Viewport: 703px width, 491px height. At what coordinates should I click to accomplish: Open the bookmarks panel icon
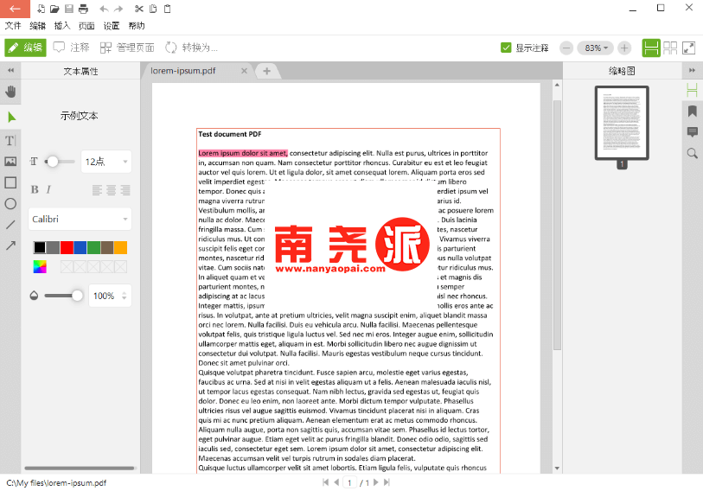coord(693,112)
